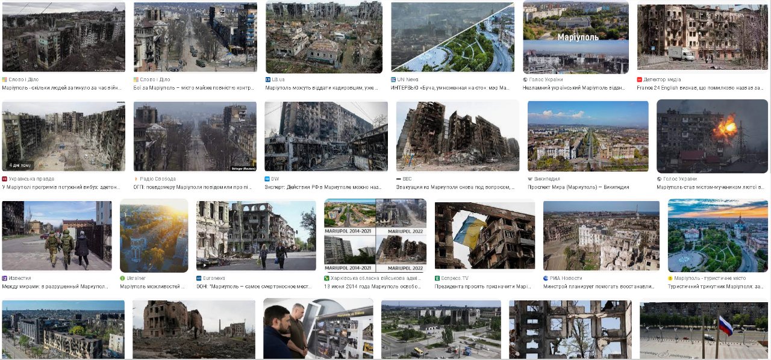Open the two men viewing photo exhibition image
The height and width of the screenshot is (360, 771).
[x=318, y=329]
